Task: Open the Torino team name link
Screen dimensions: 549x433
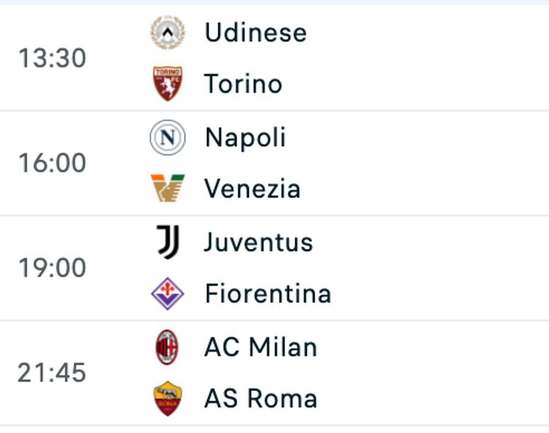Action: click(x=243, y=84)
